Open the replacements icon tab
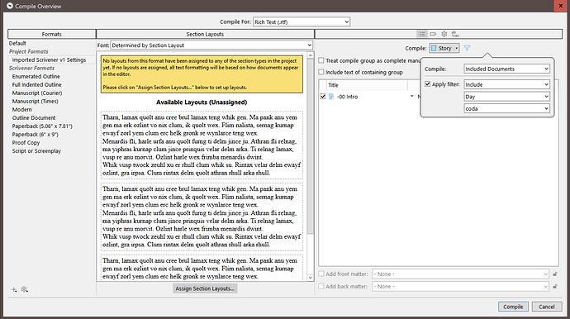570x319 pixels. tap(455, 34)
